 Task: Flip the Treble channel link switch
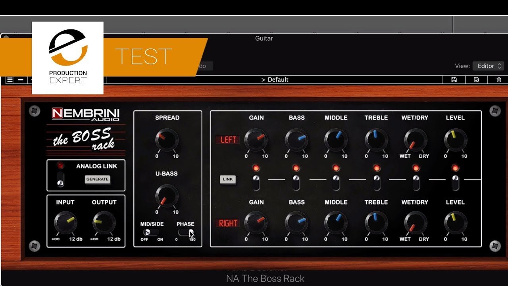[x=376, y=182]
